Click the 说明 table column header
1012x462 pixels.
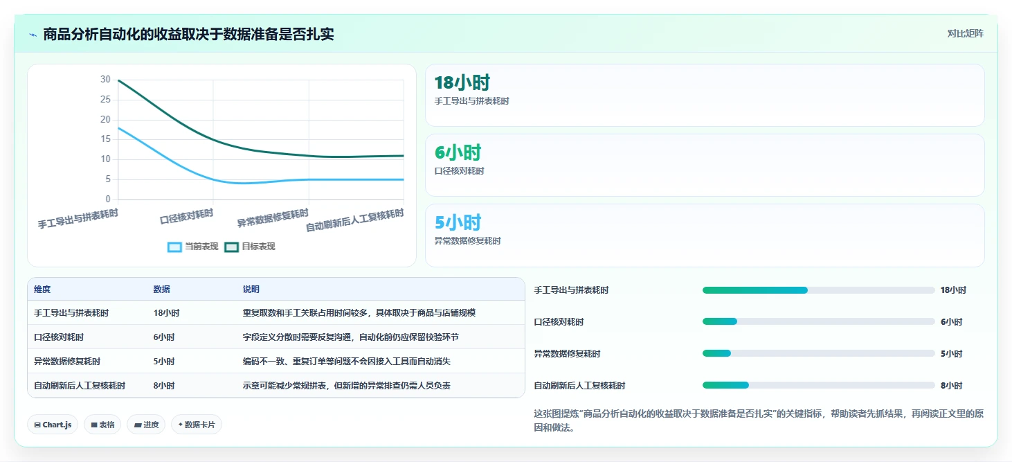pyautogui.click(x=251, y=290)
